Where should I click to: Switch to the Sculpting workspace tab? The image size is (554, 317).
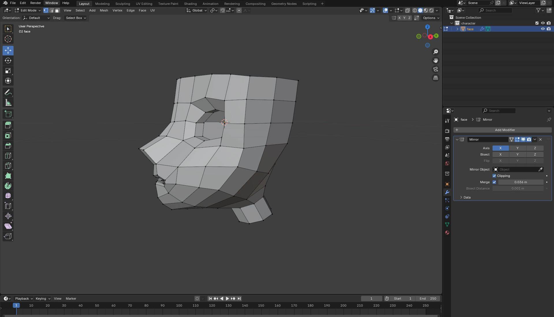(122, 4)
